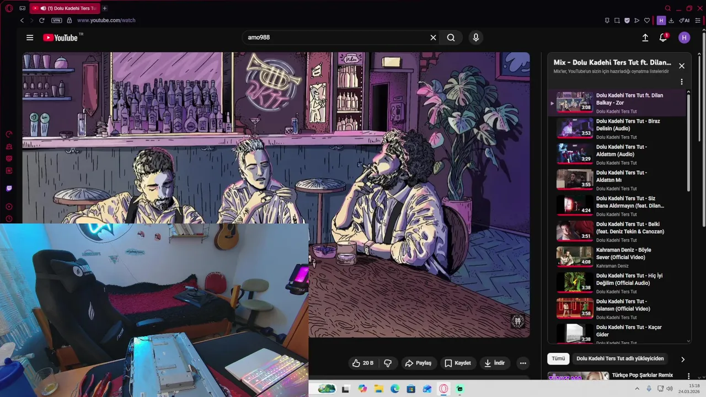Screen dimensions: 706x397
Task: Open a new browser tab
Action: pos(105,8)
